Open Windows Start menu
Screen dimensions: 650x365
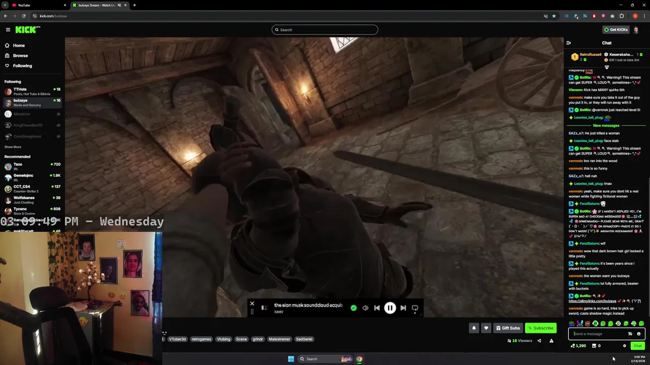pos(291,359)
